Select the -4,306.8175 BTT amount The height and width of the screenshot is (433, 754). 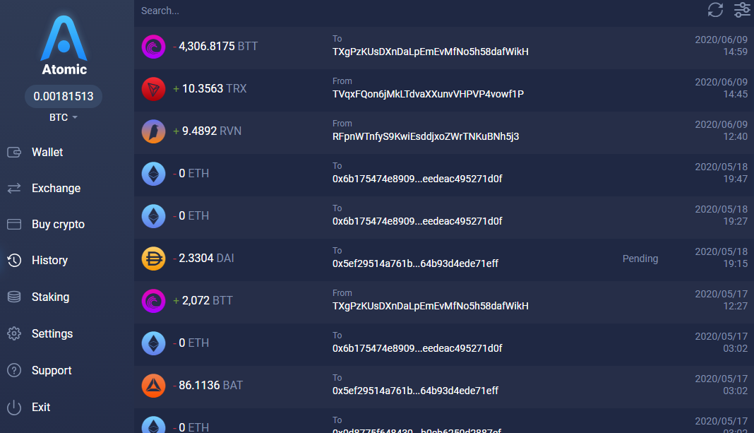pyautogui.click(x=215, y=46)
